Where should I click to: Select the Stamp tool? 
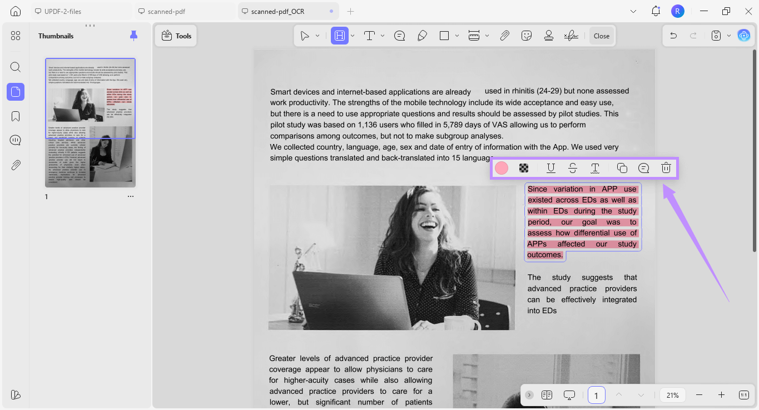coord(548,35)
